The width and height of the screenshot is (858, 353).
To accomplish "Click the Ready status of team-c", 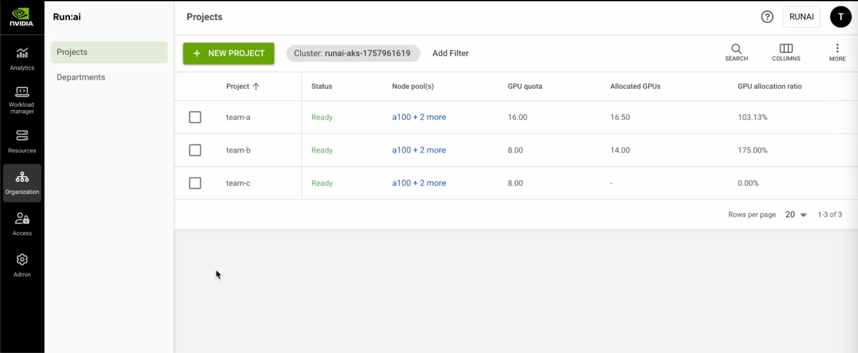I will 322,183.
